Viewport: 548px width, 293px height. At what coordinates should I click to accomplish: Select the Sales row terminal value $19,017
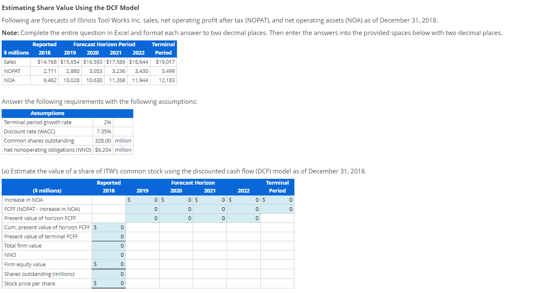(165, 62)
